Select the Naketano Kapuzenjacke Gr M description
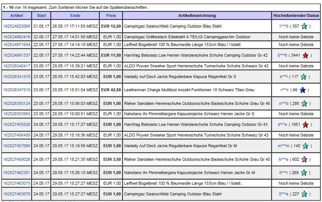 pos(190,173)
